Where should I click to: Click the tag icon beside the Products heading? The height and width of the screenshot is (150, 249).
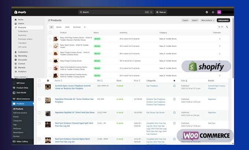coord(49,21)
